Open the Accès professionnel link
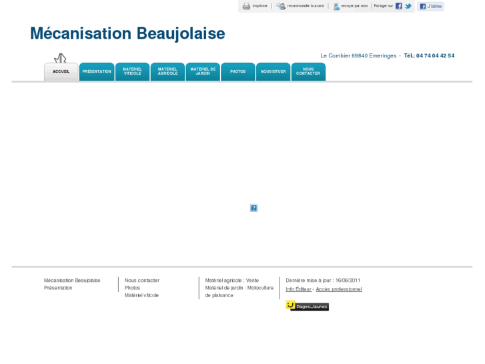This screenshot has width=485, height=364. (339, 289)
